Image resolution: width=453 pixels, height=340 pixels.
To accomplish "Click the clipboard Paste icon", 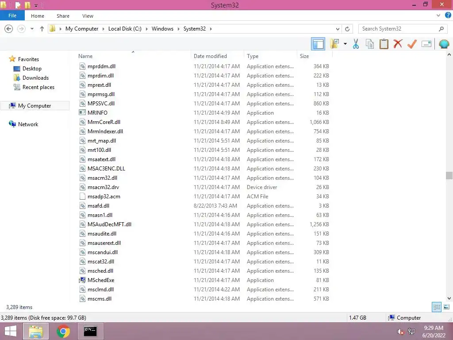I will (x=384, y=44).
